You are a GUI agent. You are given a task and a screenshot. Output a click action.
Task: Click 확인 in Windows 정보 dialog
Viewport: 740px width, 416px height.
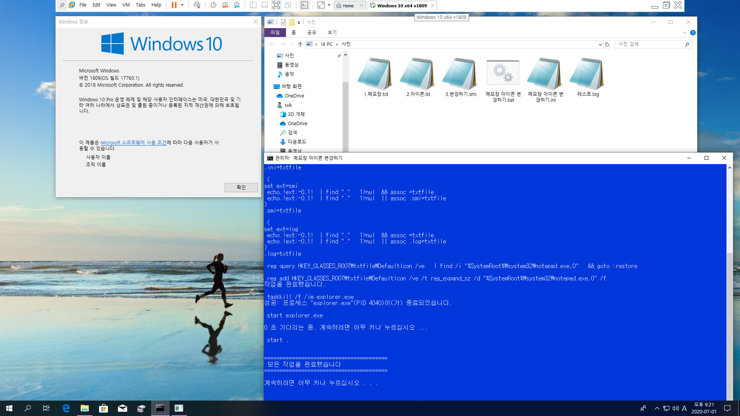pyautogui.click(x=241, y=187)
